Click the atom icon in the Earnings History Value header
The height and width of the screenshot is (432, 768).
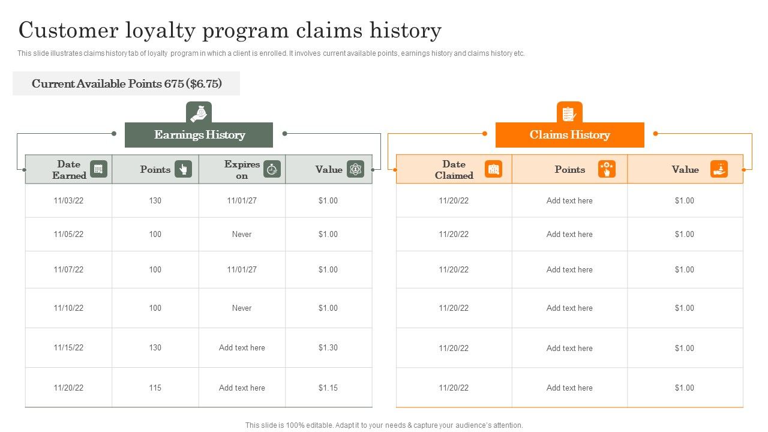[x=356, y=169]
